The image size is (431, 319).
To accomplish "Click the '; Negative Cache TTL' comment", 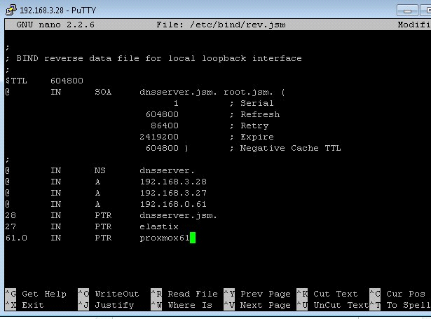I will [x=285, y=148].
